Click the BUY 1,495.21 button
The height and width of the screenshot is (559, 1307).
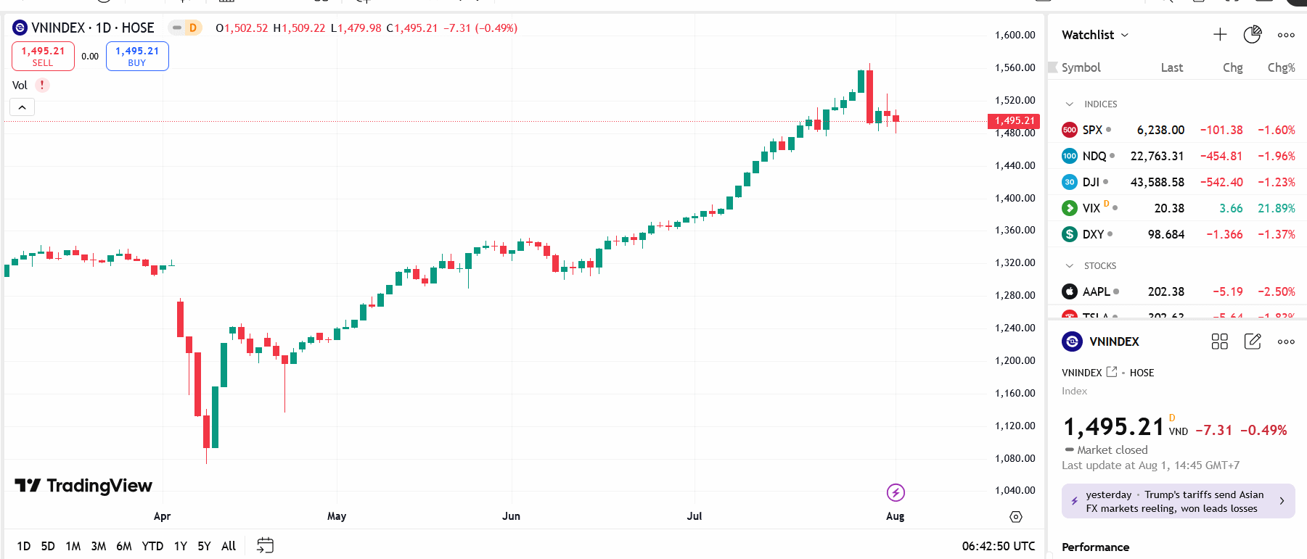[137, 56]
